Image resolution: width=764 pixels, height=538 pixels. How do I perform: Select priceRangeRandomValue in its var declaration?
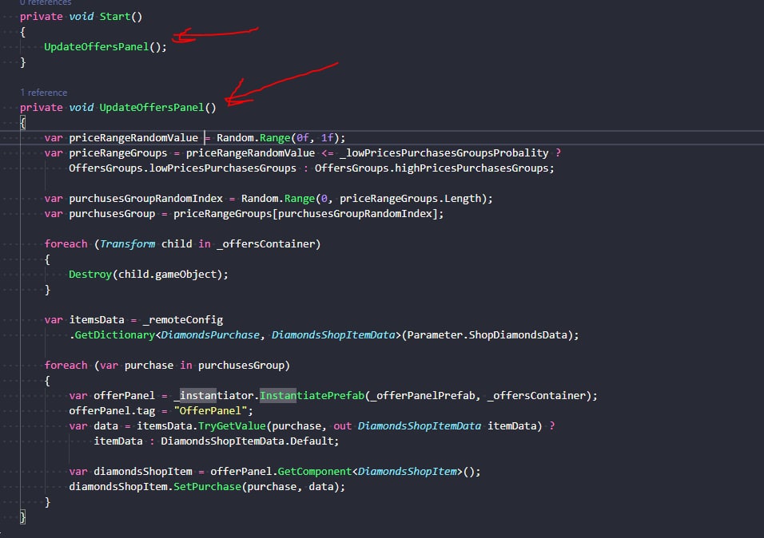(x=133, y=138)
